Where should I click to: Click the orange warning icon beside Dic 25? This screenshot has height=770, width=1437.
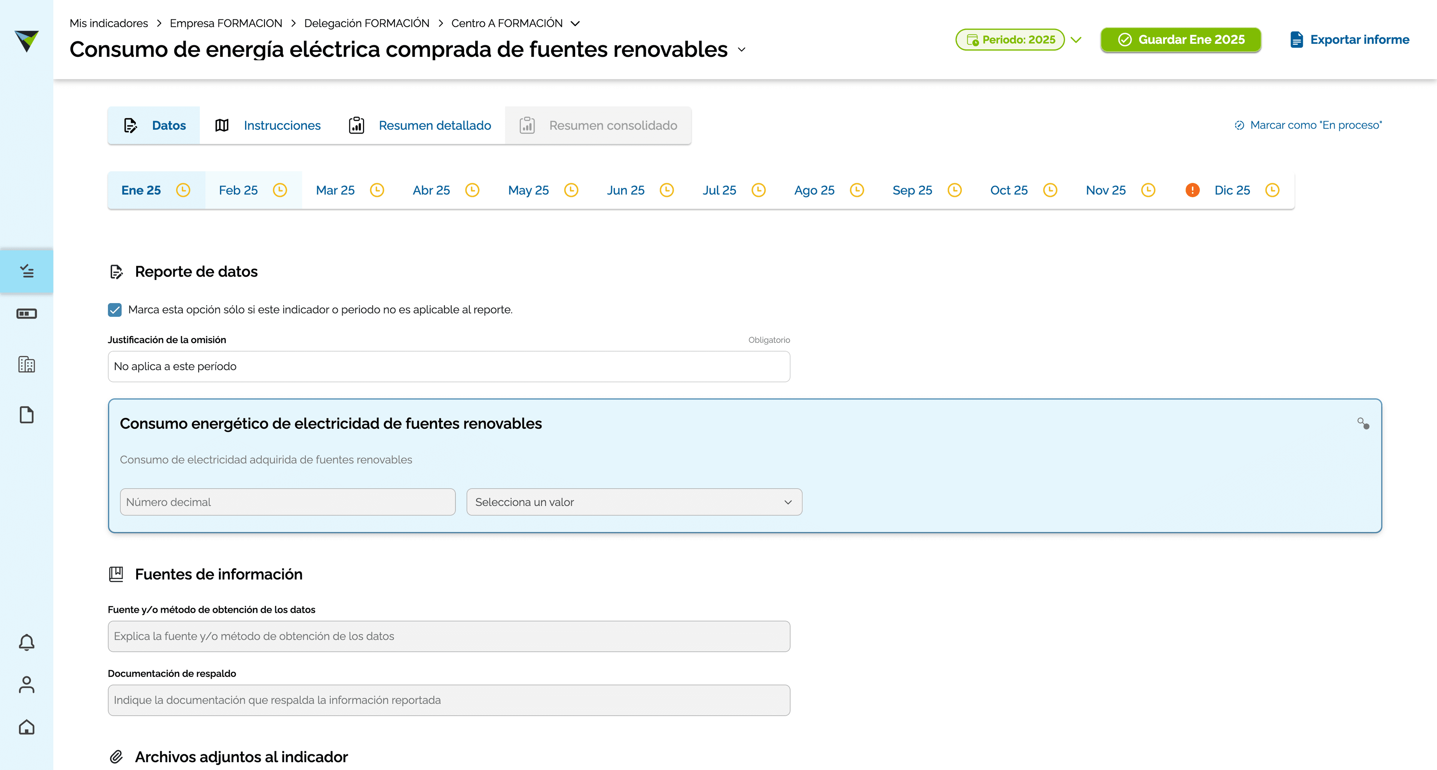pos(1192,190)
